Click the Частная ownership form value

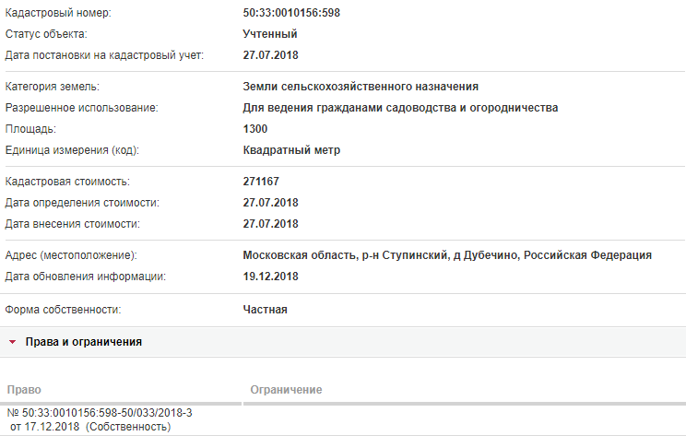266,310
